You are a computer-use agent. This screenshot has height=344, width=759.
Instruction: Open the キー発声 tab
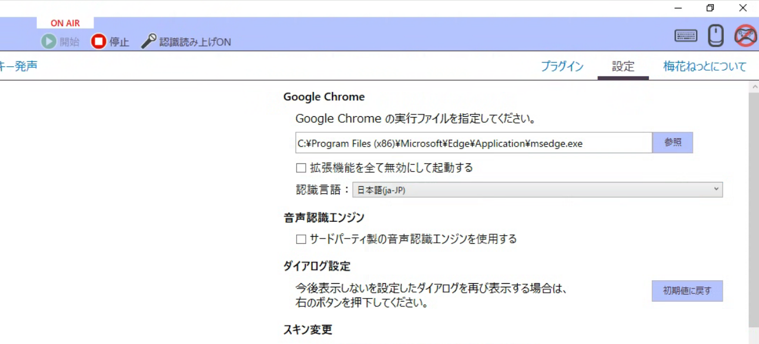pyautogui.click(x=18, y=66)
